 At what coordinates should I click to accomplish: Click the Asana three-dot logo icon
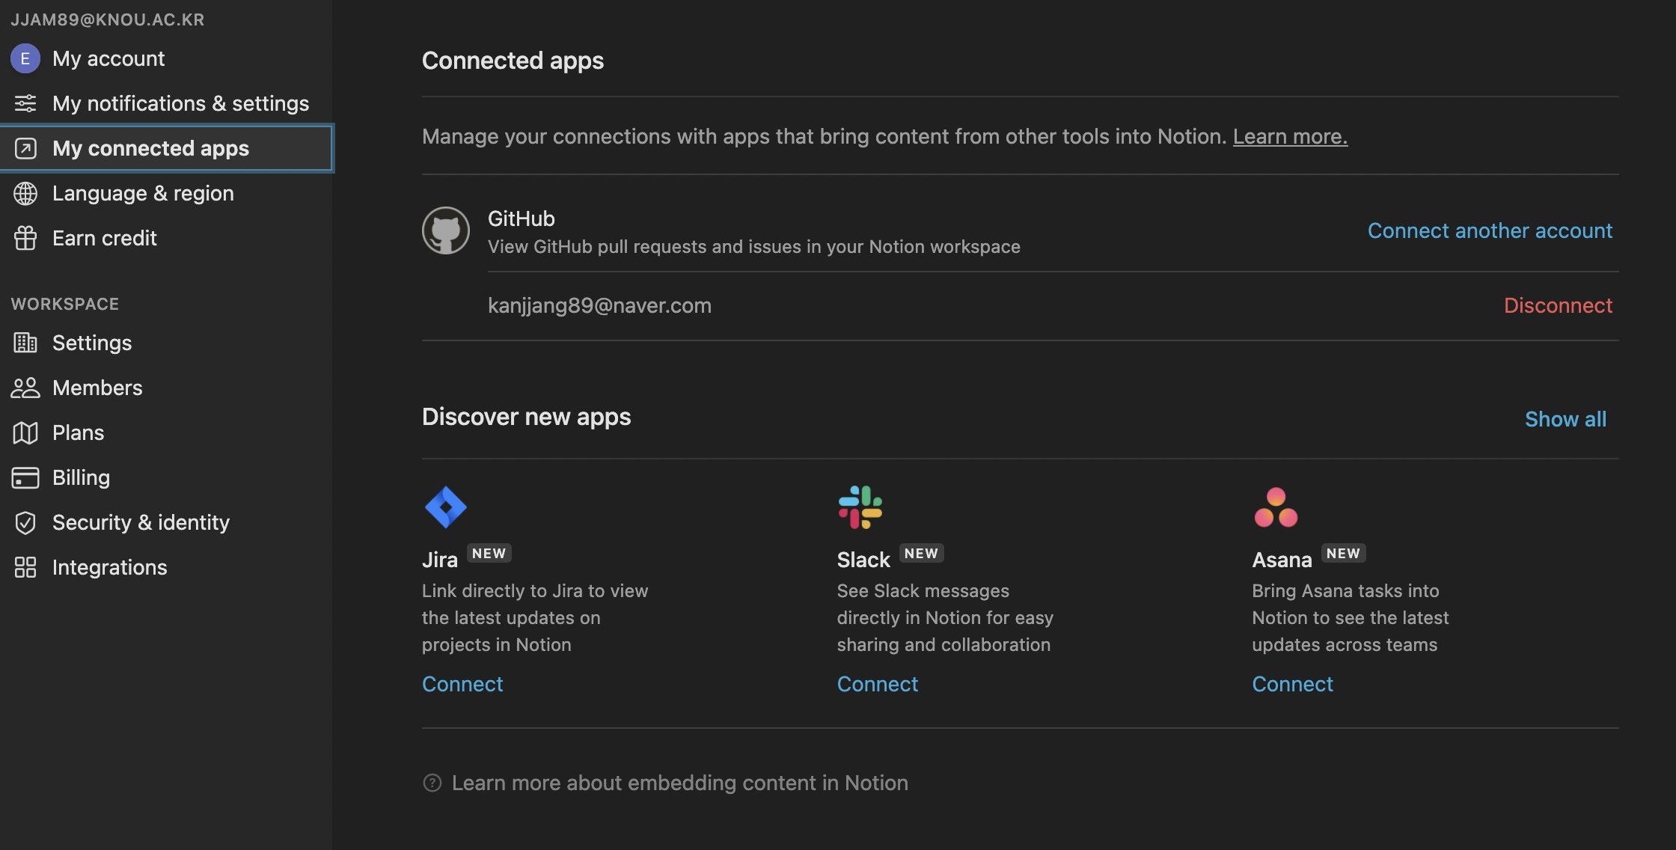(1276, 507)
